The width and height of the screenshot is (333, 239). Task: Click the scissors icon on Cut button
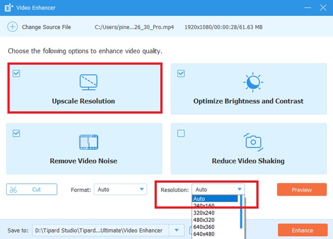13,189
